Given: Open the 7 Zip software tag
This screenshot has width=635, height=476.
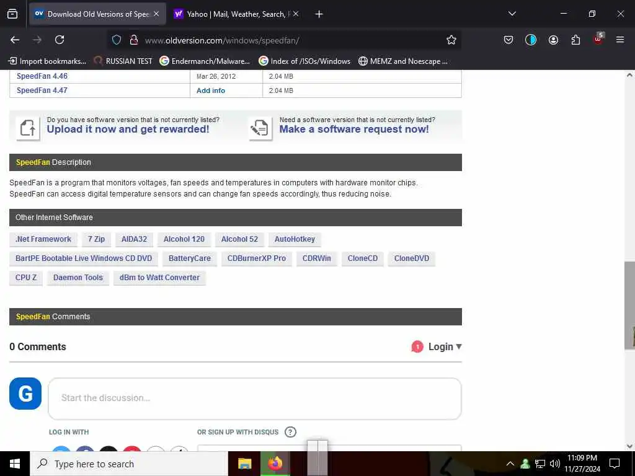Looking at the screenshot, I should tap(96, 239).
